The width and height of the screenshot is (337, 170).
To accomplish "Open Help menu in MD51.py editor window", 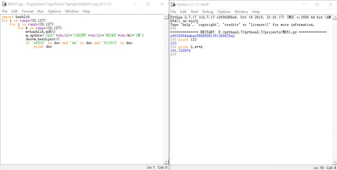I will pos(86,11).
